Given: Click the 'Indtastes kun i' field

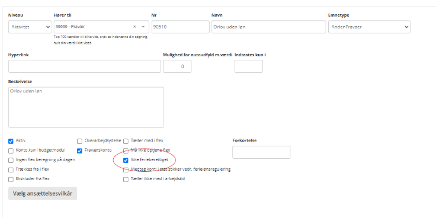Looking at the screenshot, I should (248, 66).
